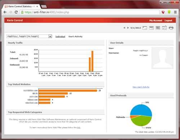The image size is (180, 140).
Task: Click the red shield extension icon
Action: (x=163, y=12)
